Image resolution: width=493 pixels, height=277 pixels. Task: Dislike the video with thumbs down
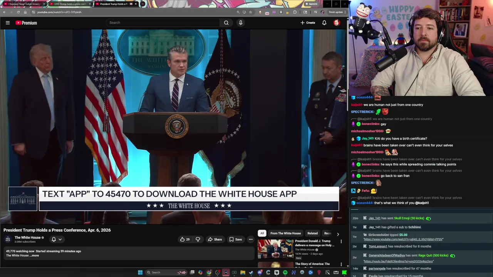[x=198, y=239]
